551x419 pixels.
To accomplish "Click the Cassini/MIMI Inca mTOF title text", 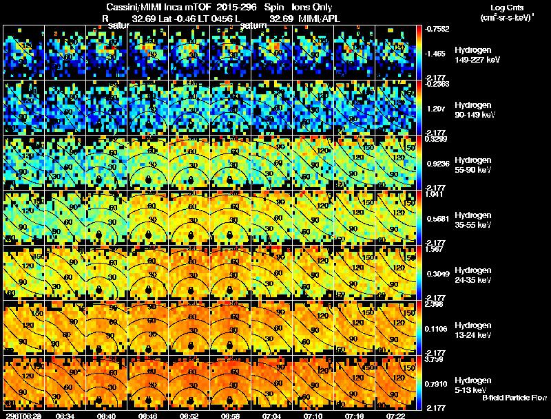I will pos(158,7).
